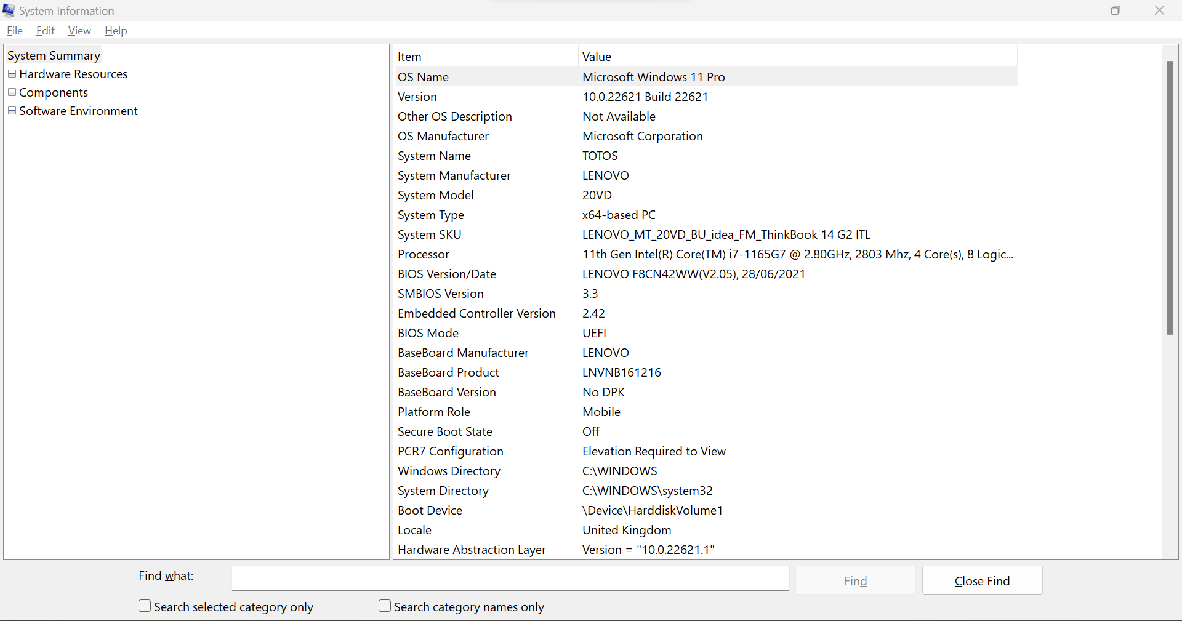The image size is (1182, 621).
Task: Select the Secure Boot State row
Action: (x=706, y=431)
